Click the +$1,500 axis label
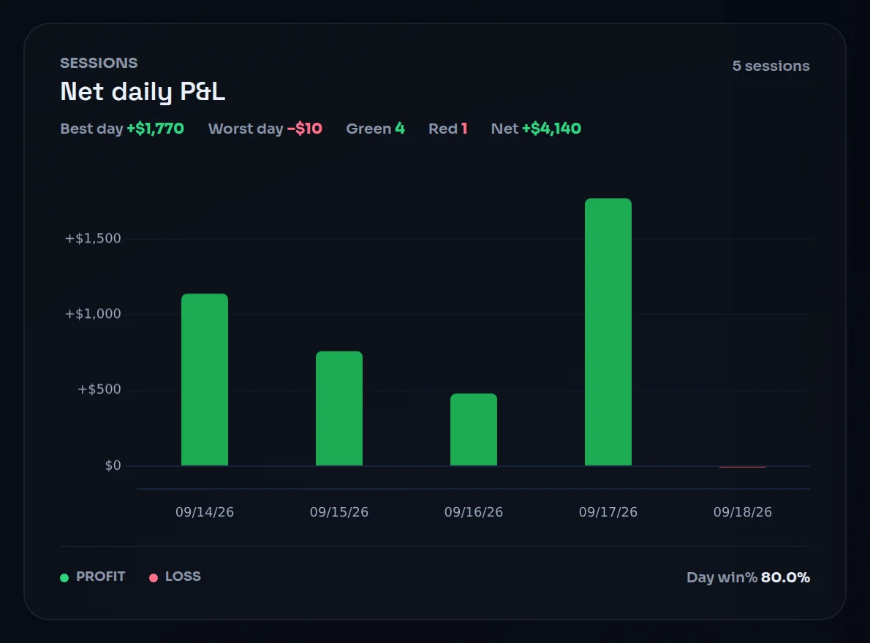The image size is (870, 643). click(93, 238)
